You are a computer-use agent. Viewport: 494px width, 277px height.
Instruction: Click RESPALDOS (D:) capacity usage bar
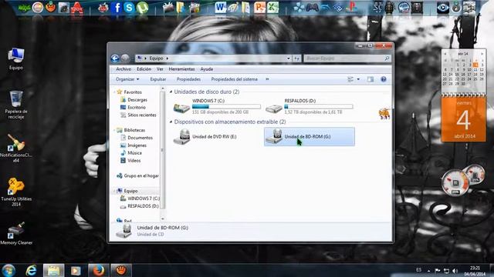[319, 107]
